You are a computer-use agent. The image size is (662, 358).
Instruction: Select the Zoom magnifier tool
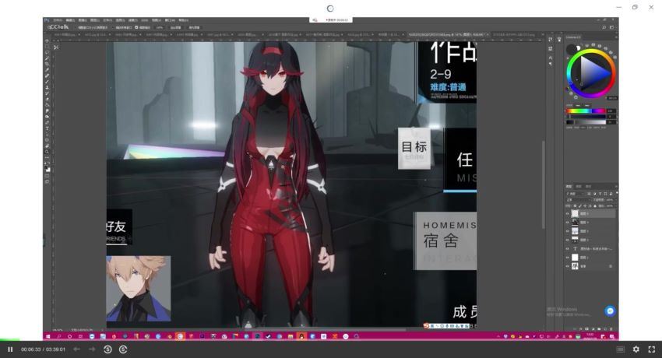pos(47,152)
